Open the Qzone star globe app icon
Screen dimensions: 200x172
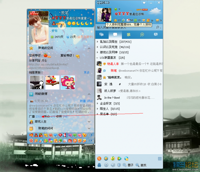pos(106,158)
